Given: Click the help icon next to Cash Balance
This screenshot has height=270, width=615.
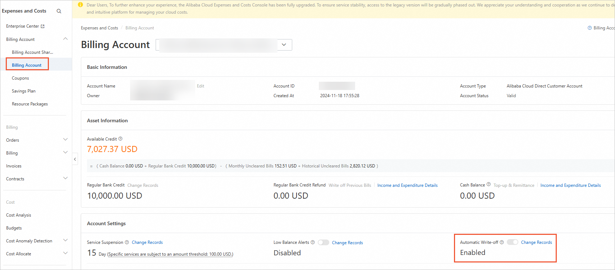Looking at the screenshot, I should [488, 185].
